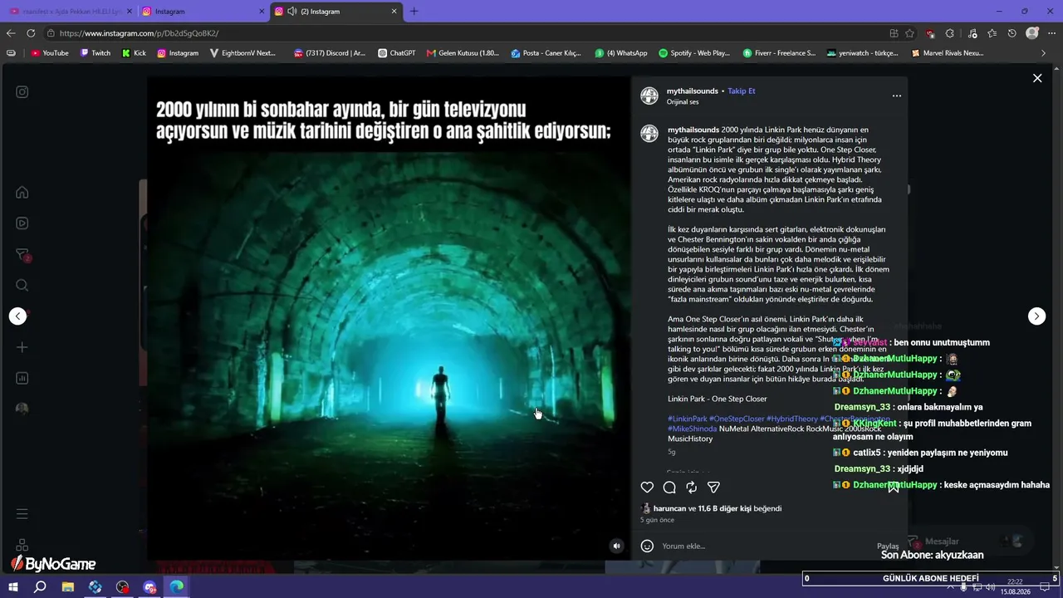Open the hamburger More menu in sidebar
Image resolution: width=1063 pixels, height=598 pixels.
coord(22,514)
